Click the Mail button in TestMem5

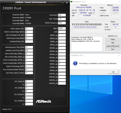tap(113, 43)
